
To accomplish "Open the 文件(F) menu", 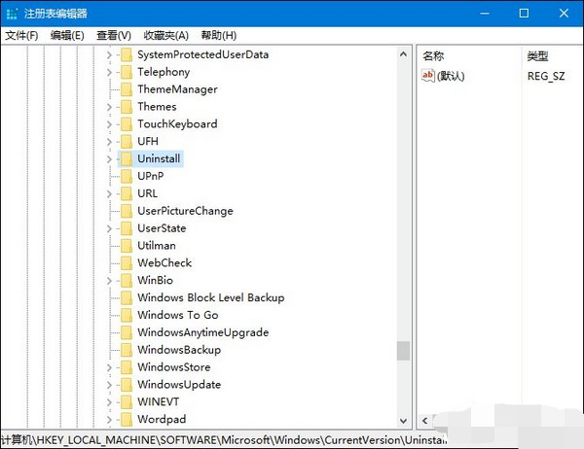I will tap(21, 35).
